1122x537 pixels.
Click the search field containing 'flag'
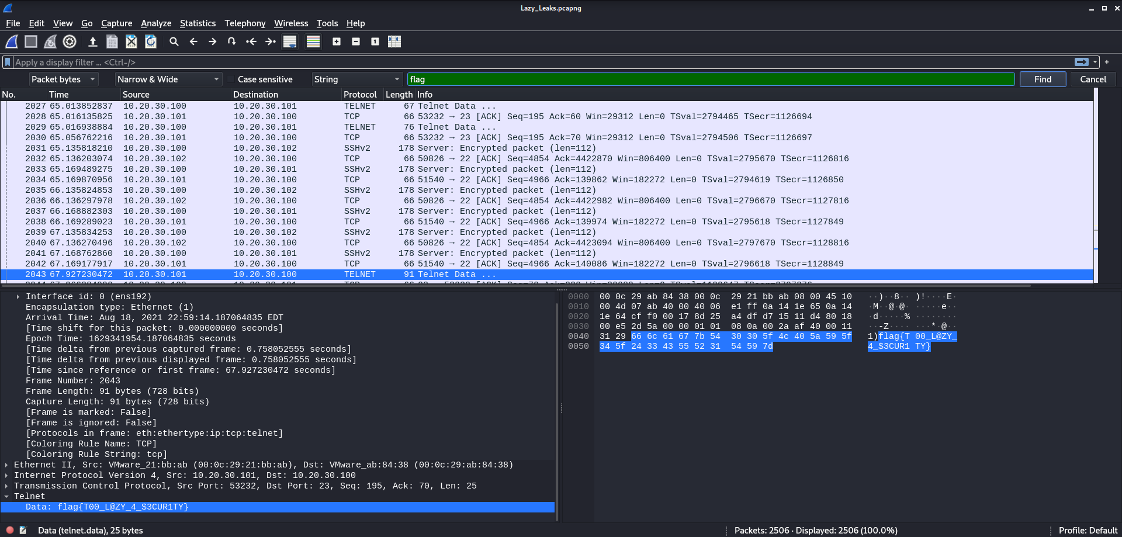pos(711,79)
